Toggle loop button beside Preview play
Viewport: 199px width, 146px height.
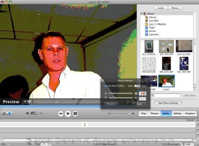click(x=29, y=102)
